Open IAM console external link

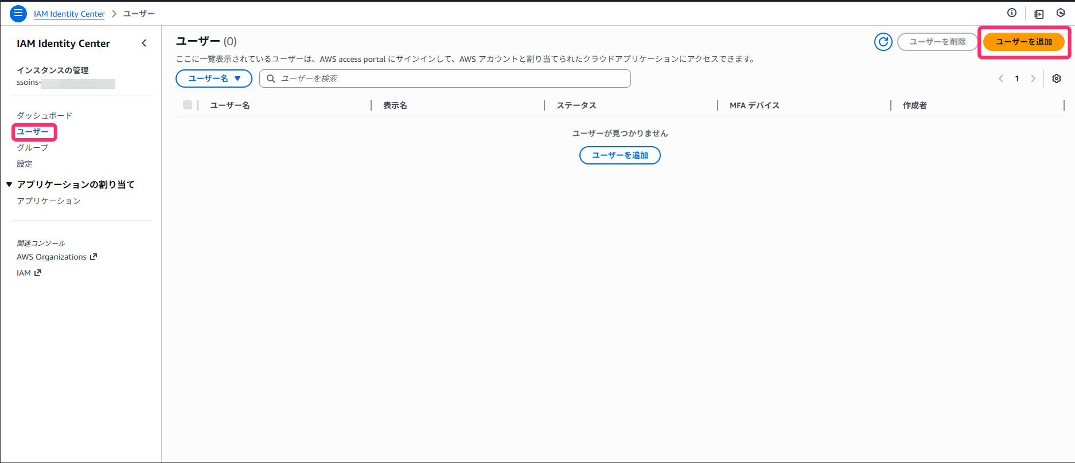point(29,273)
